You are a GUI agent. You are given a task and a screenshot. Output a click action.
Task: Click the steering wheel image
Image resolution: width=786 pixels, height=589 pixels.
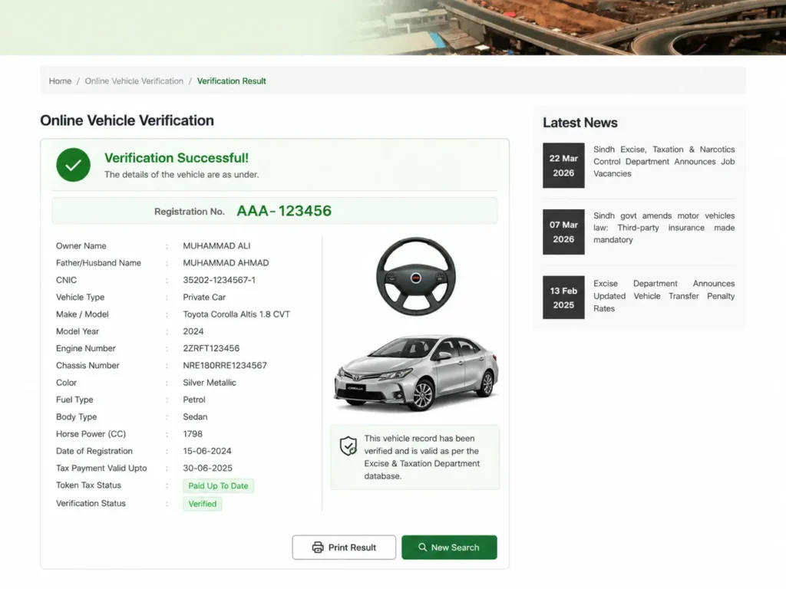coord(415,276)
